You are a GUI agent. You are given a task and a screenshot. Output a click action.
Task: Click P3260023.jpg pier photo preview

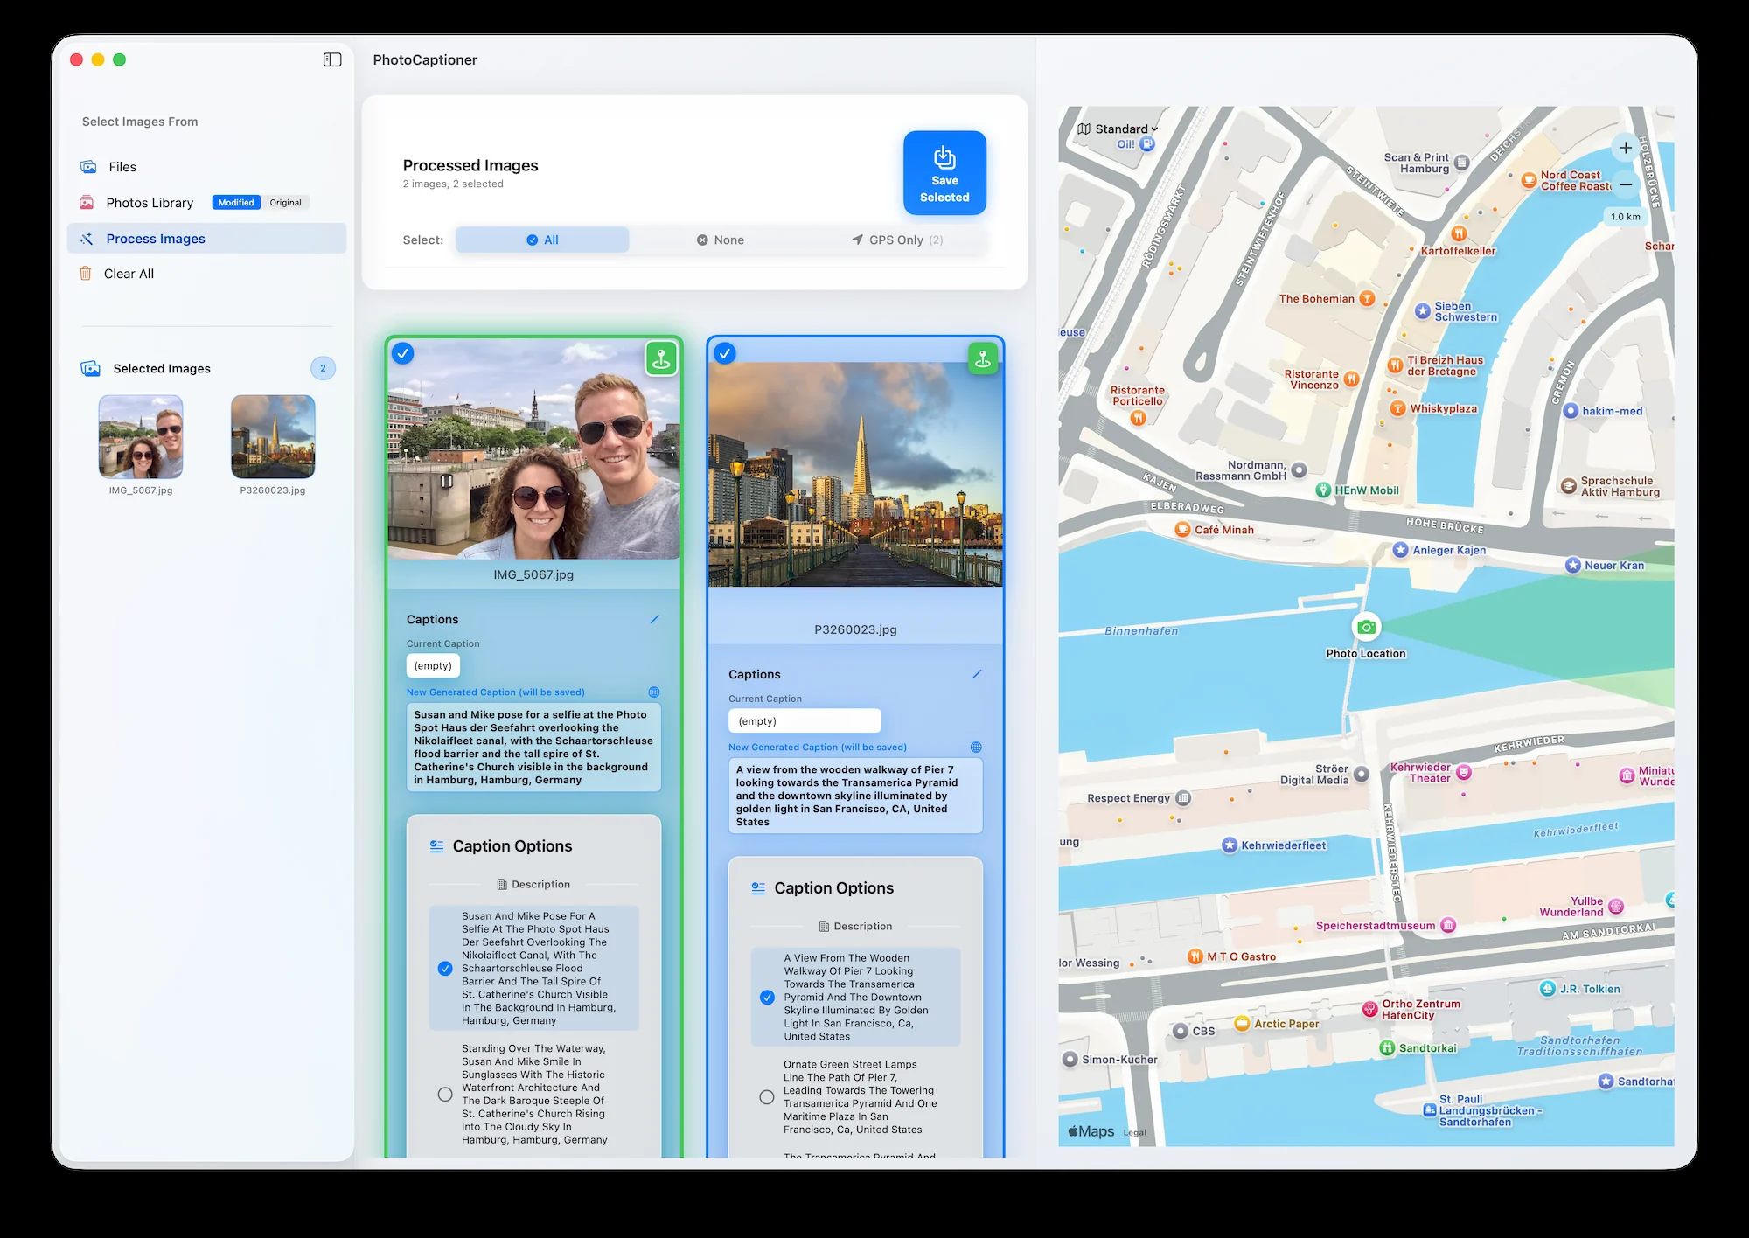(855, 474)
